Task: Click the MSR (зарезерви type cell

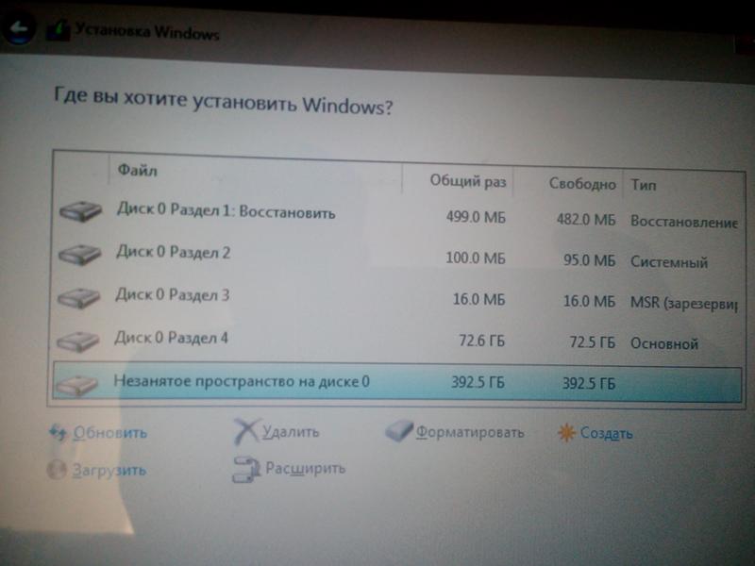Action: [683, 303]
